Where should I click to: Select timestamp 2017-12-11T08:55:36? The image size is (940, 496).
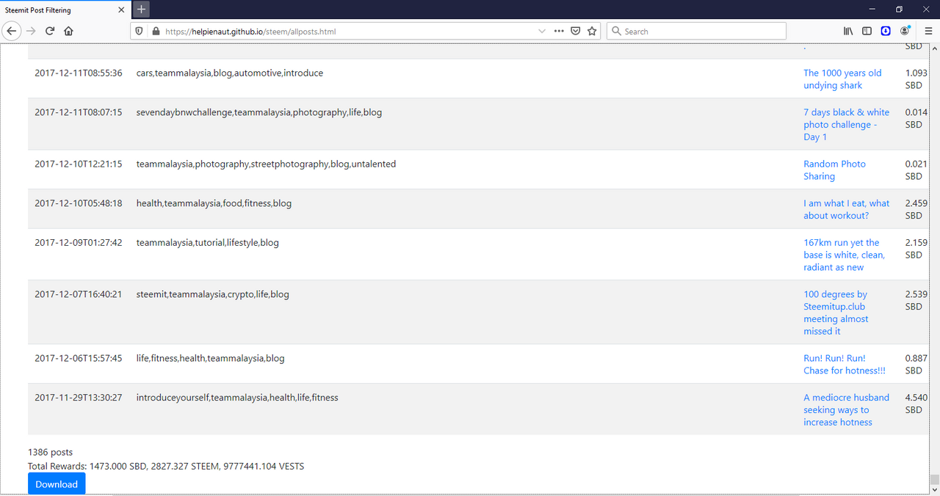coord(79,73)
